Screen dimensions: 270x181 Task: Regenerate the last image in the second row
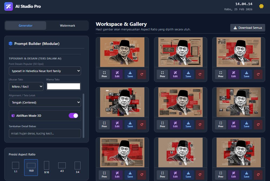(x=258, y=125)
